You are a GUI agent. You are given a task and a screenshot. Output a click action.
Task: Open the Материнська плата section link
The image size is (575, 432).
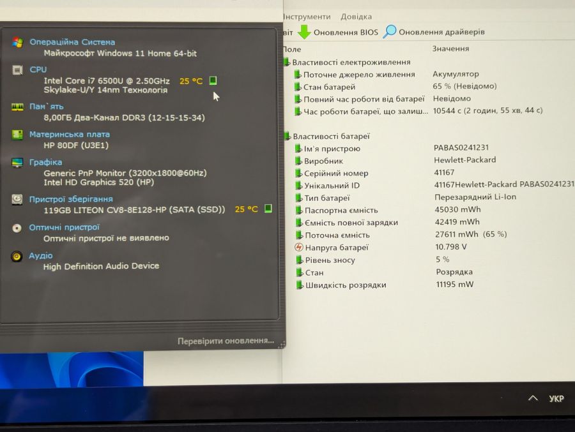tap(69, 135)
